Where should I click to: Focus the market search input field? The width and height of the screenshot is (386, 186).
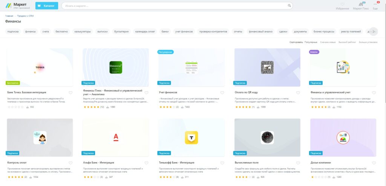coord(177,6)
